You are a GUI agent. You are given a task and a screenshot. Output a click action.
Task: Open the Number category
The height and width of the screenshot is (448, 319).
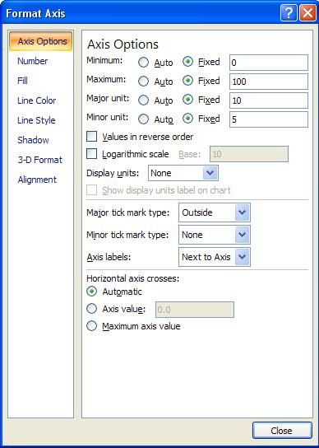pyautogui.click(x=33, y=61)
